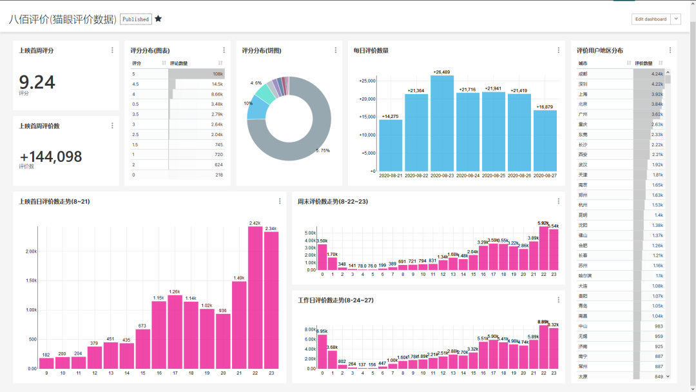Click the region table scrollbar thumb
The height and width of the screenshot is (392, 696).
click(668, 79)
